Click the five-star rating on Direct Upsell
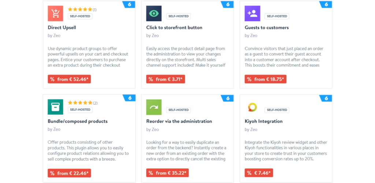Viewport: 375px width, 183px height. click(80, 9)
